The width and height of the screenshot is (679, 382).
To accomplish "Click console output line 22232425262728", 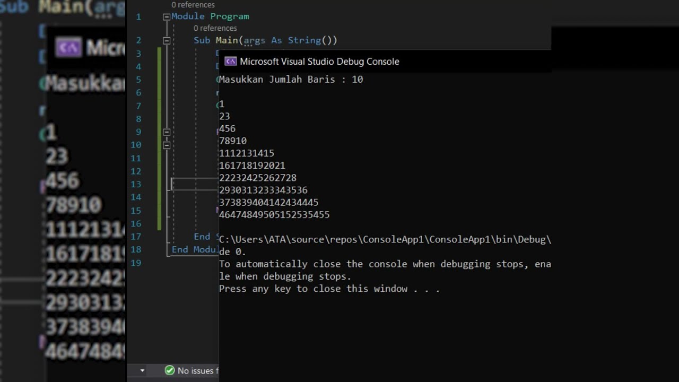I will (x=258, y=178).
